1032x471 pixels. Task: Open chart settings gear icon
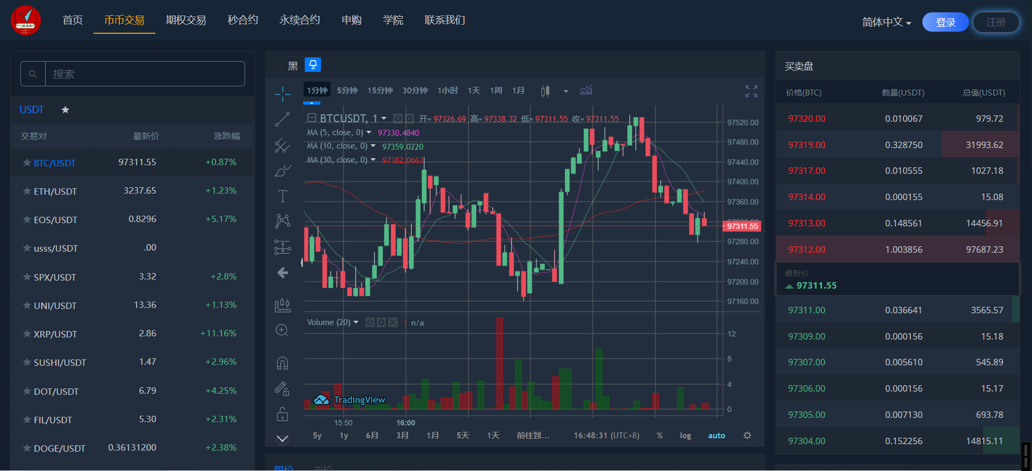747,435
